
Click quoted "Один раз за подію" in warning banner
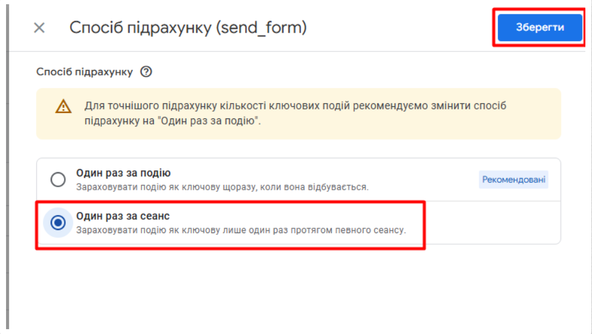(209, 121)
